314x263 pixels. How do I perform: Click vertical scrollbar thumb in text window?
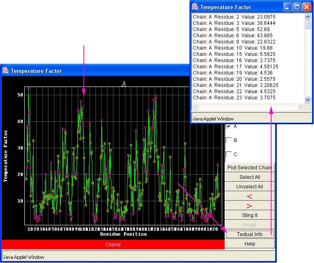[x=308, y=24]
